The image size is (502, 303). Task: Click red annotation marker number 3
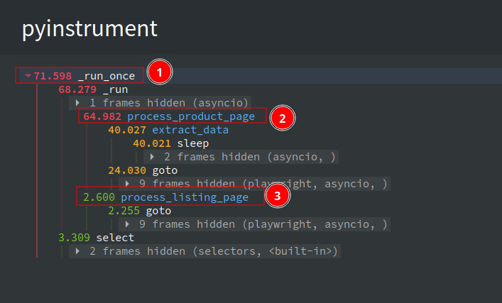point(277,195)
